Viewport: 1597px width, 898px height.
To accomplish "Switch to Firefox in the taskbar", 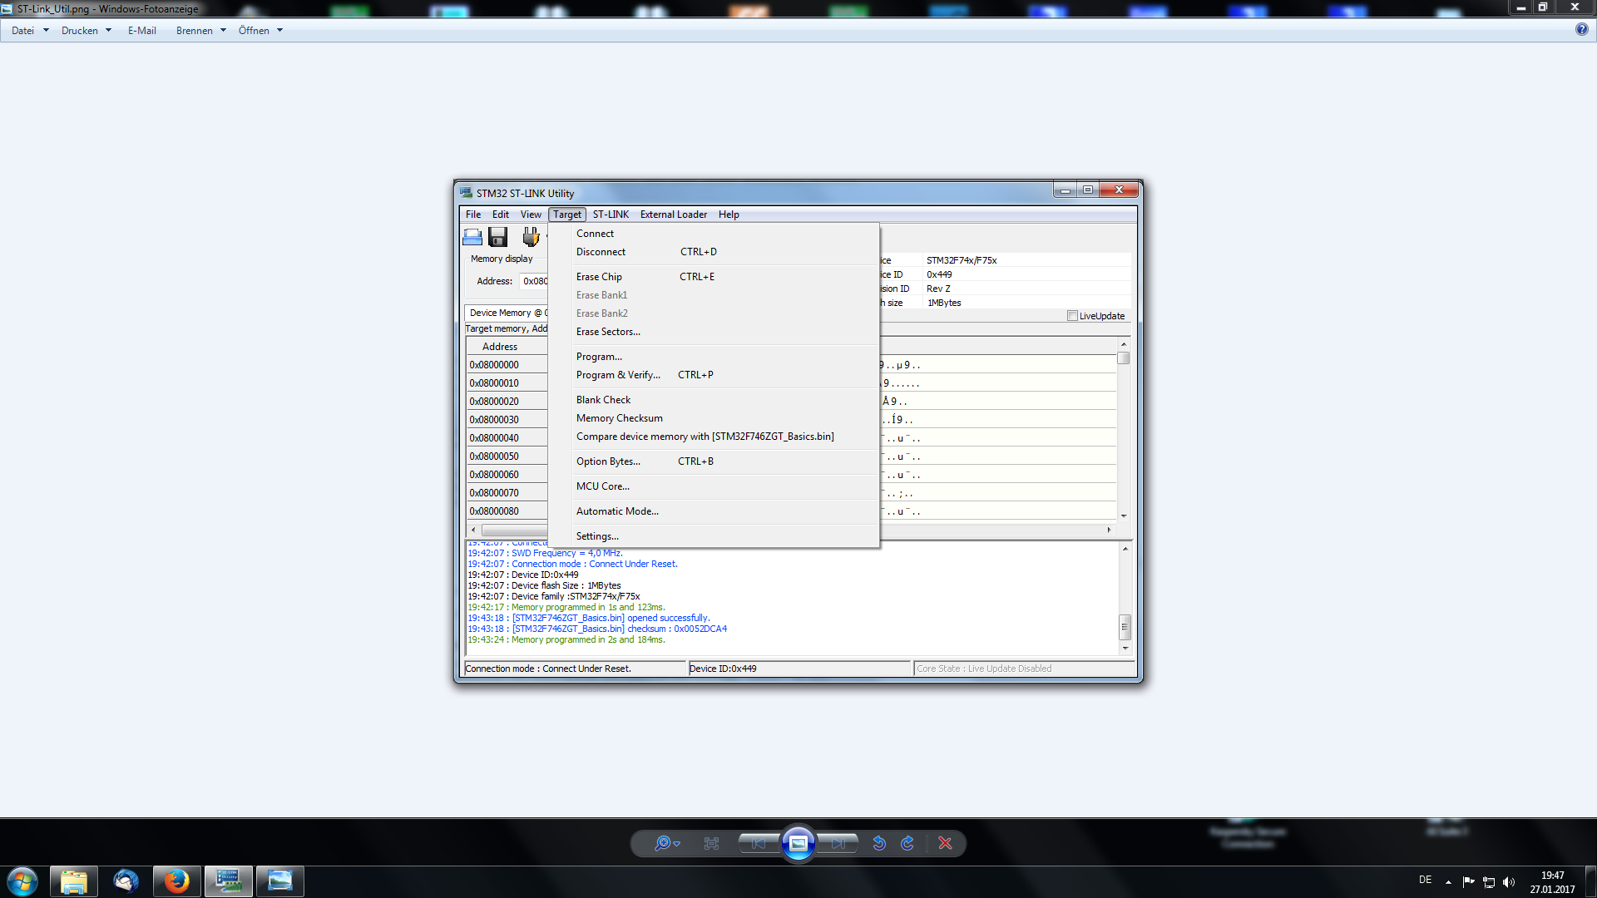I will [x=176, y=881].
